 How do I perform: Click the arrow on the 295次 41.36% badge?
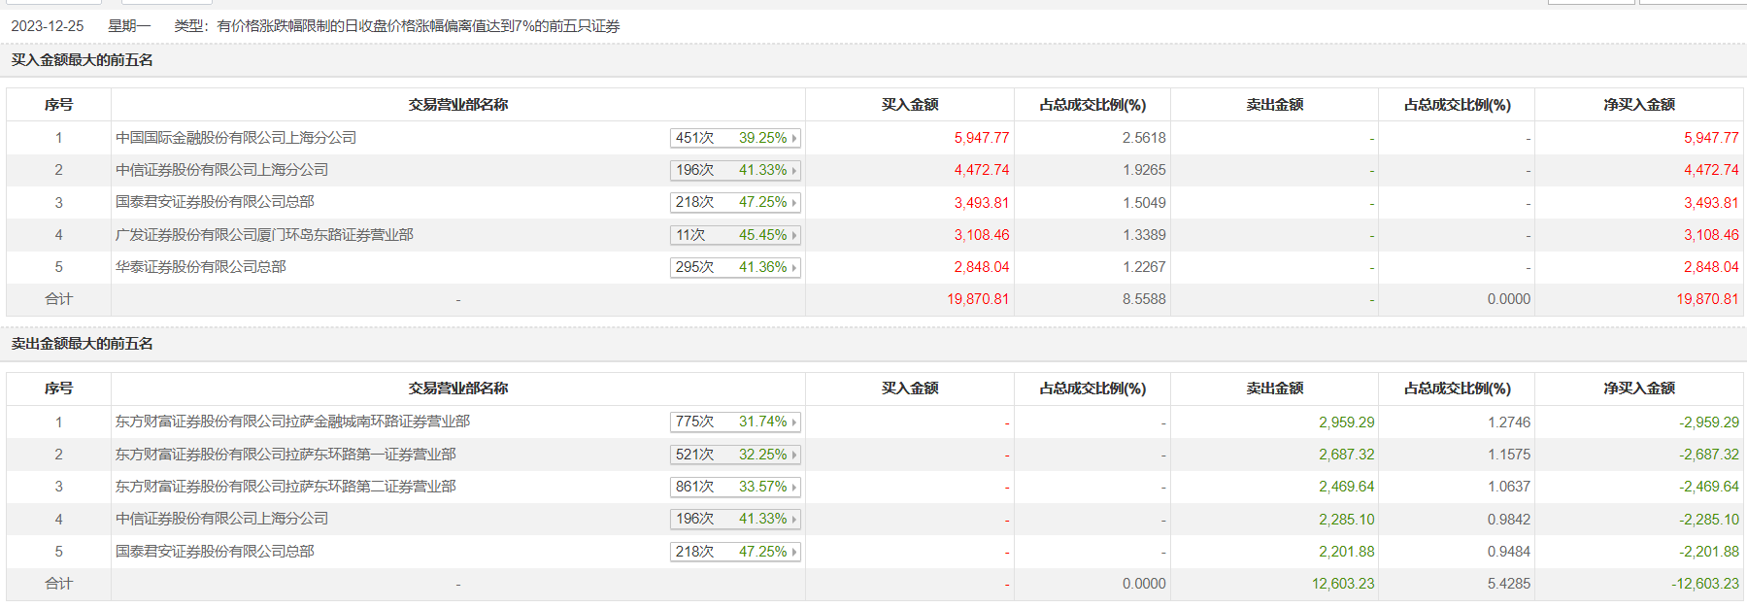(794, 268)
